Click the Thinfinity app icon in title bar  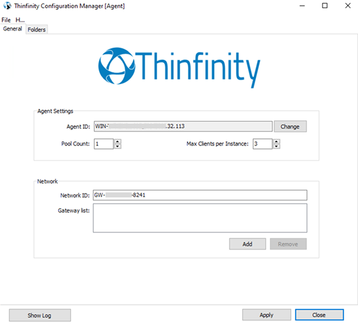(x=8, y=6)
